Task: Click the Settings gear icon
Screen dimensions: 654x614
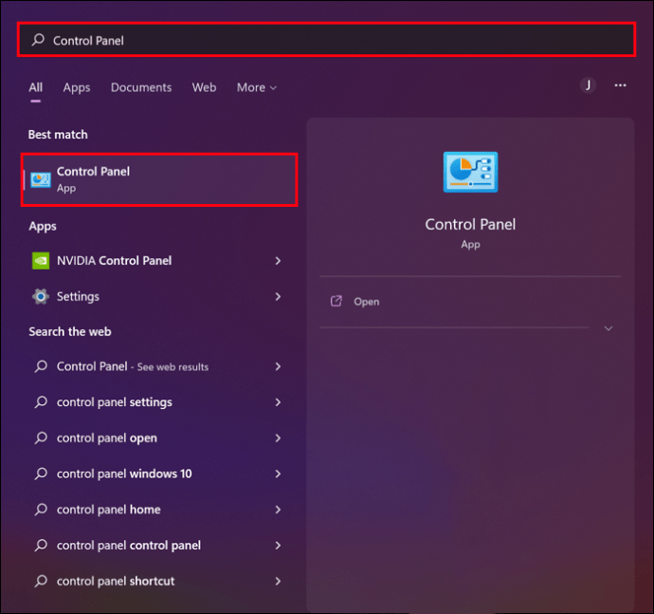Action: click(41, 296)
